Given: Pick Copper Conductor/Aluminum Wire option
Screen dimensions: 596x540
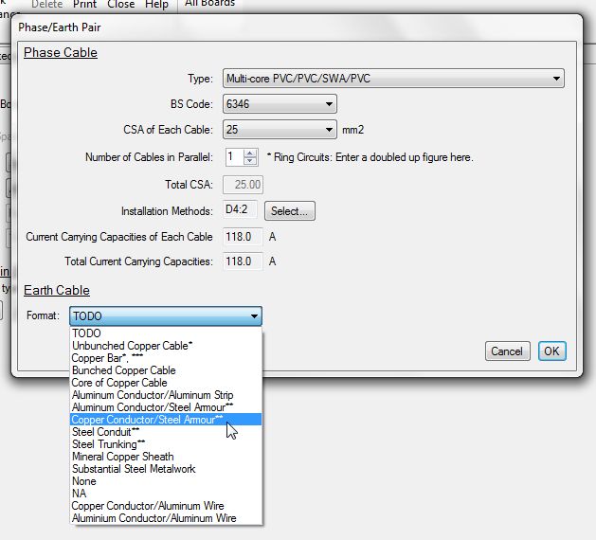Looking at the screenshot, I should pos(166,506).
